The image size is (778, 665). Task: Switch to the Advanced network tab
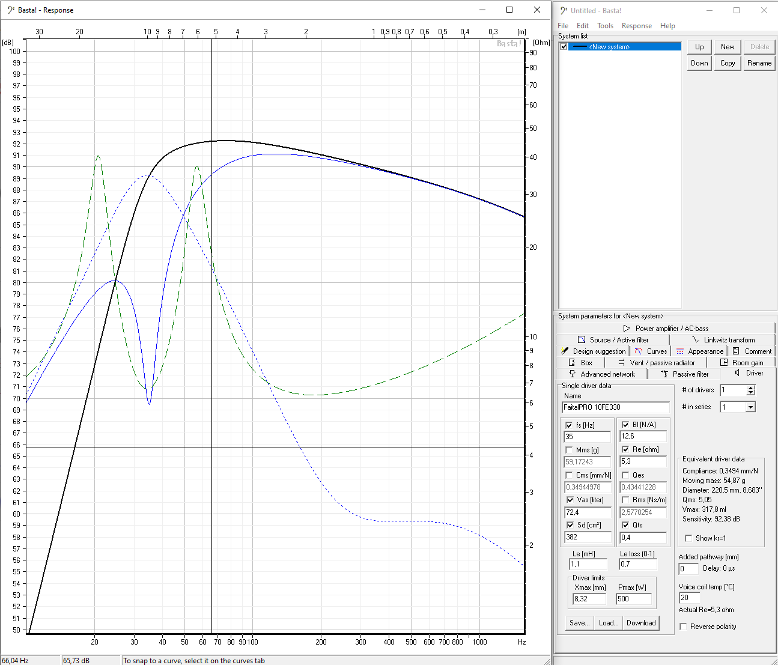click(x=601, y=374)
